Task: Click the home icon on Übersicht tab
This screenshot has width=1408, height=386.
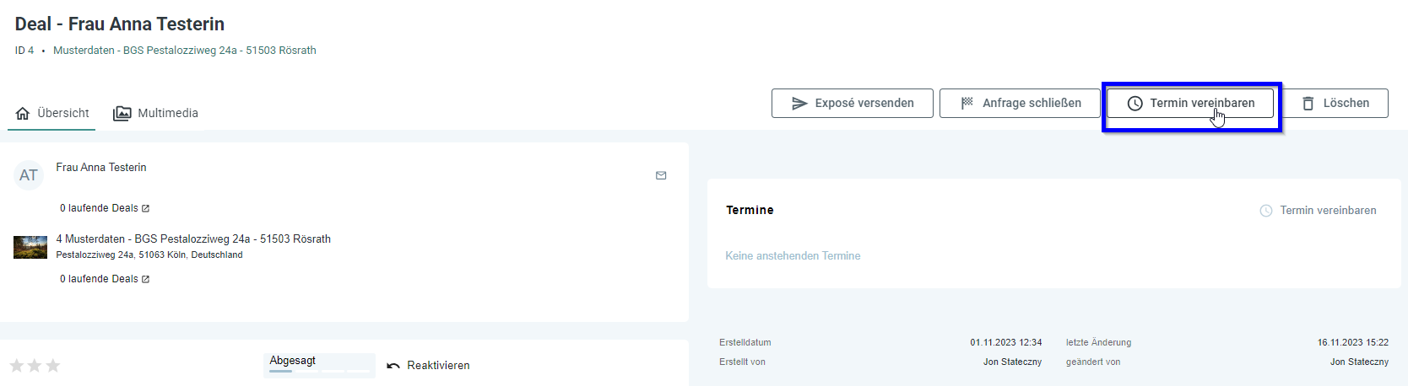Action: (23, 113)
